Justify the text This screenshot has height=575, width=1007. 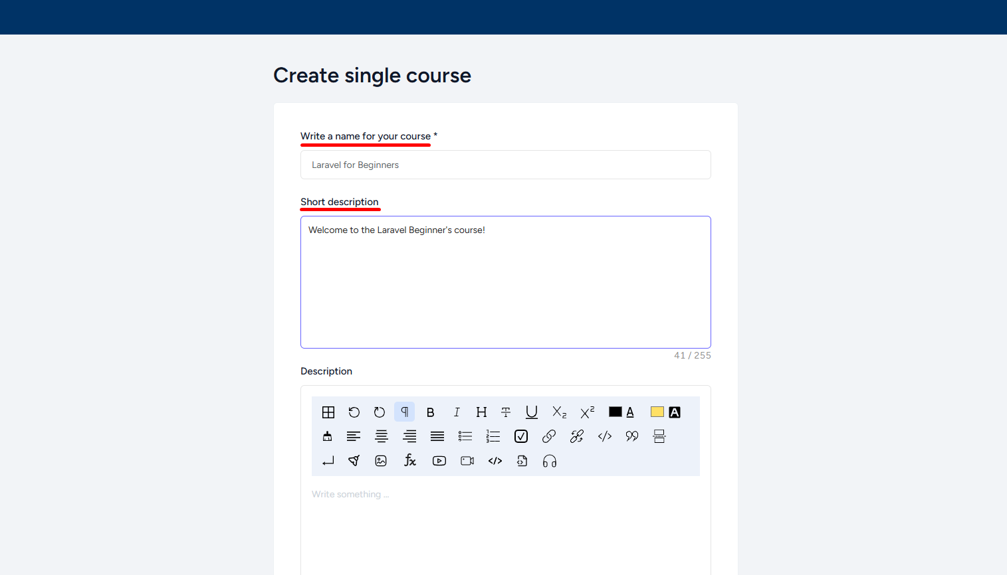pyautogui.click(x=437, y=436)
